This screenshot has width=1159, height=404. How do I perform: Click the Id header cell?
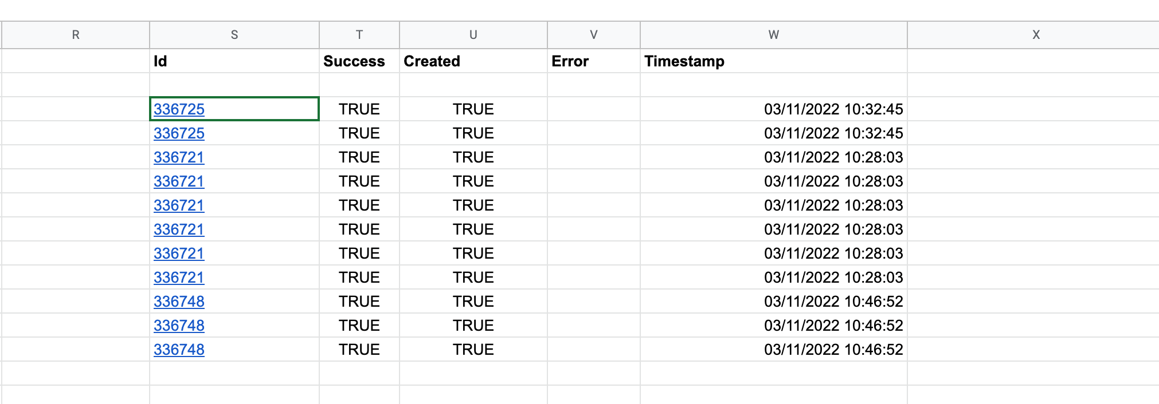(x=234, y=61)
